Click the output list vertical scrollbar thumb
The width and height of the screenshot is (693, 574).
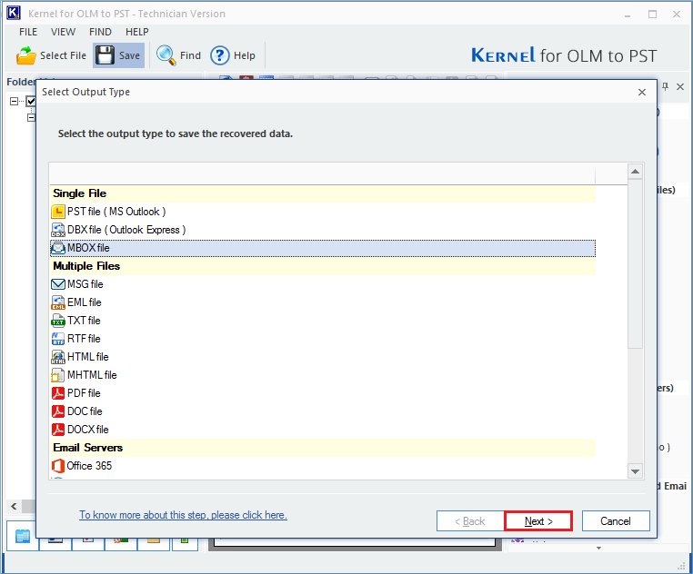635,263
